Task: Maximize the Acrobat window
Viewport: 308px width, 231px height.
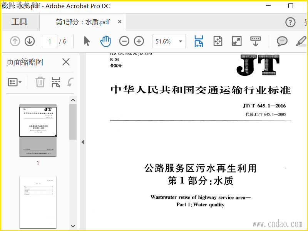Action: click(291, 6)
